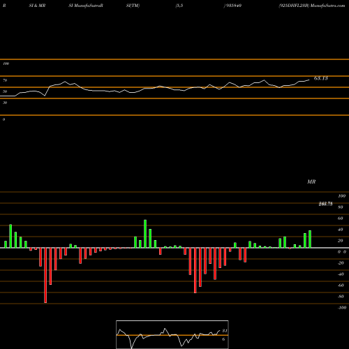Click the "-100" axis label in MR histogram
Screen dimensions: 349x349
pyautogui.click(x=342, y=308)
